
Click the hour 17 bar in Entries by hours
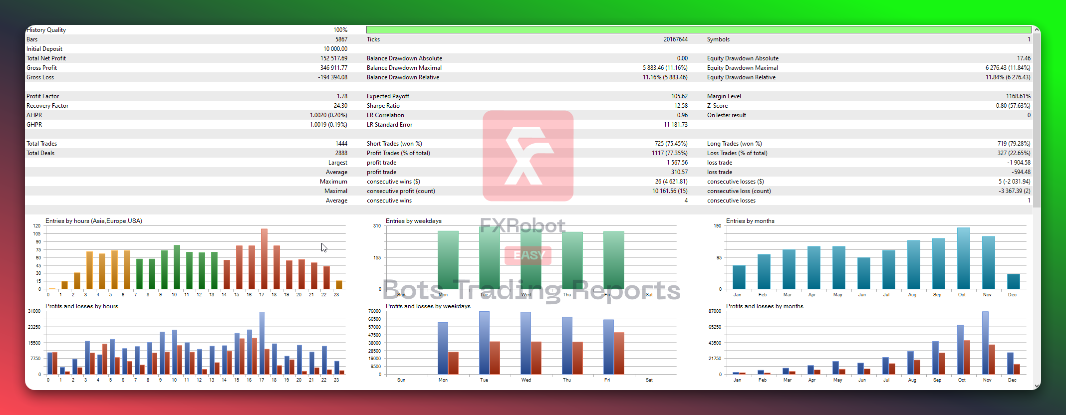tap(264, 259)
